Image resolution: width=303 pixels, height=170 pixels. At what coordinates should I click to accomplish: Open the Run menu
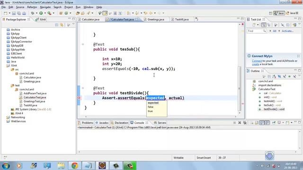coord(78,7)
